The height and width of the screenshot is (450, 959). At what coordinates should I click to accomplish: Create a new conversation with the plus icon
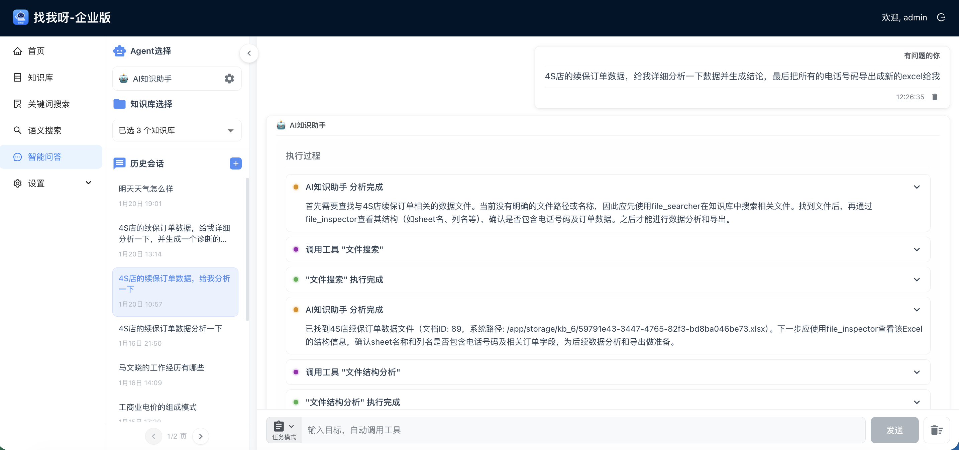[235, 163]
